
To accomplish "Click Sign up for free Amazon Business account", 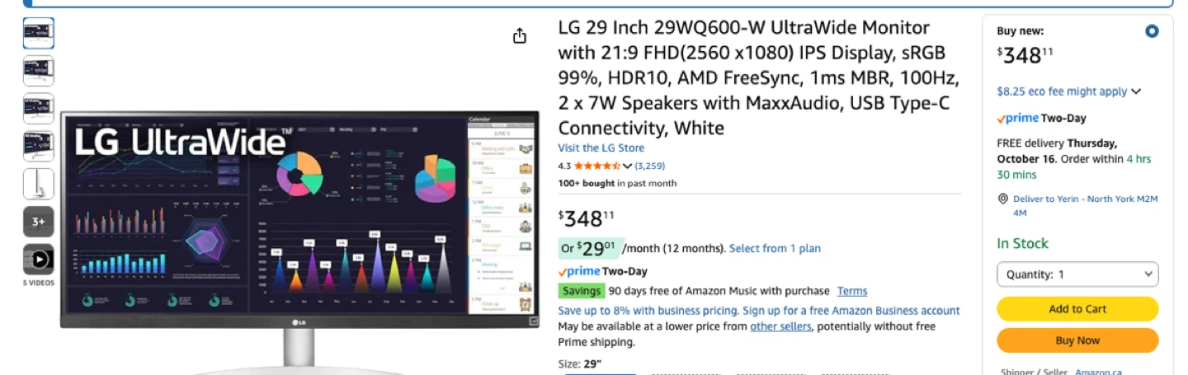I will [x=851, y=311].
